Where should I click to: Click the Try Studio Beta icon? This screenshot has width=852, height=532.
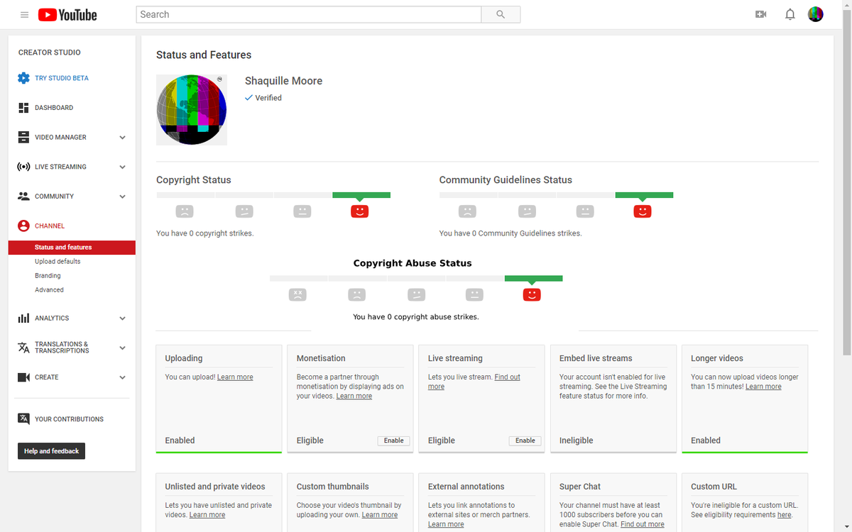pos(23,78)
